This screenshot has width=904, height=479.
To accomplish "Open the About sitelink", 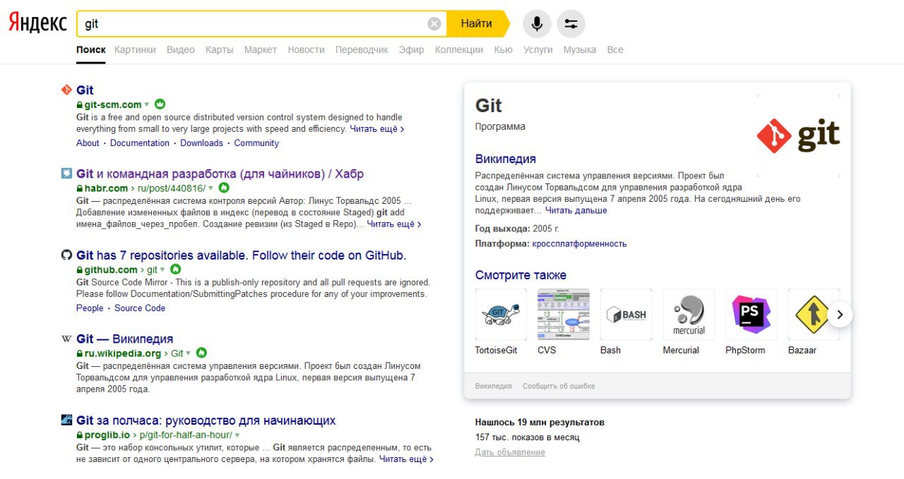I will coord(88,143).
